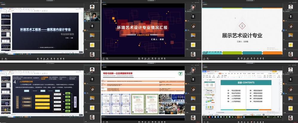Collapse participant panel handle beside 人才培养模式分析 slide
This screenshot has width=298, height=123.
coord(84,93)
